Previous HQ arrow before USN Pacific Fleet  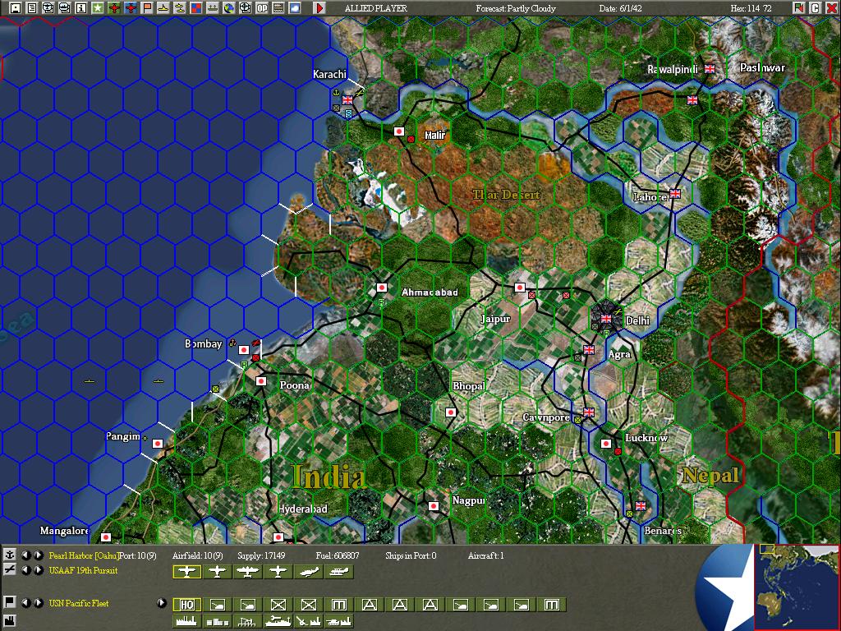[25, 603]
